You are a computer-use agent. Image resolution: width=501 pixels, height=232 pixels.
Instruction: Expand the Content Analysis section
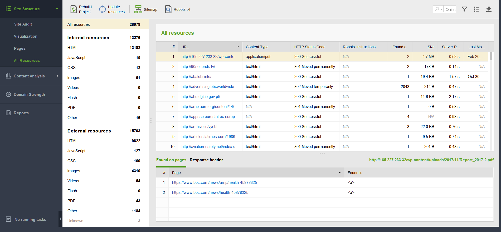(57, 76)
